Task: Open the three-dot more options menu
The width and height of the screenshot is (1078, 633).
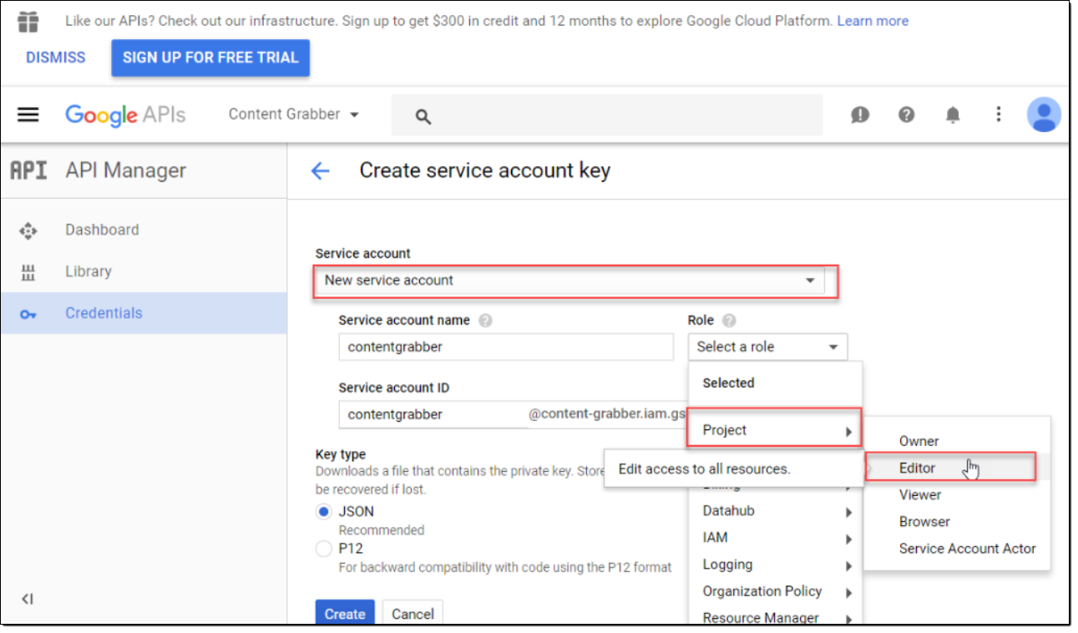Action: pyautogui.click(x=998, y=114)
